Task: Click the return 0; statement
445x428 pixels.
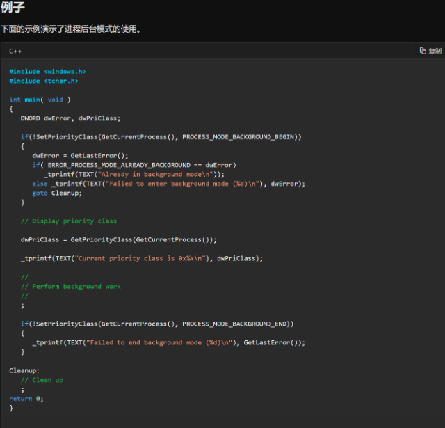Action: tap(26, 399)
